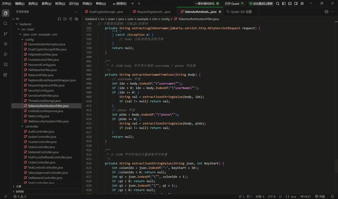
Task: Click restart to update button
Action: point(261,3)
